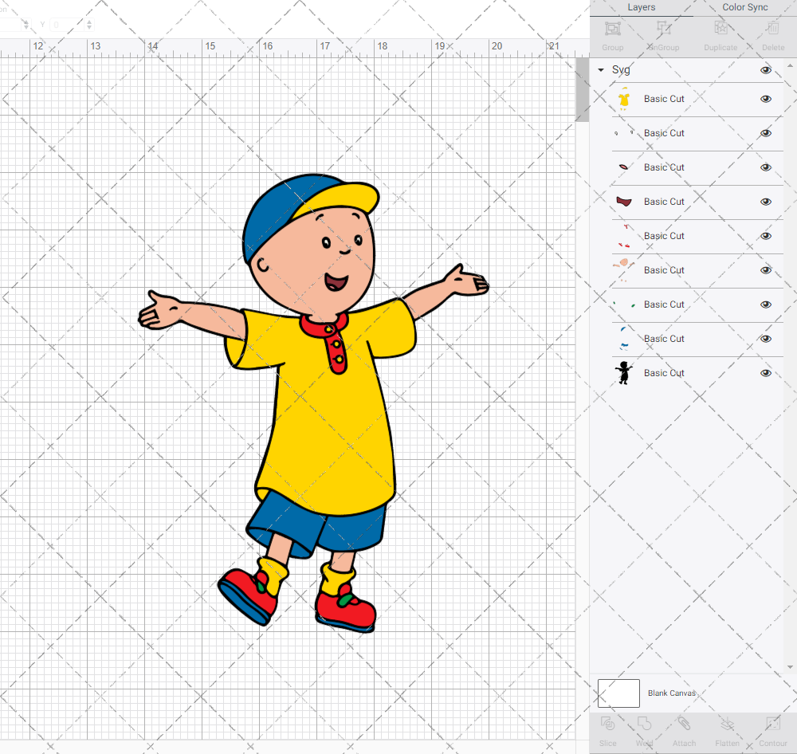
Task: Hide the entire Svg group with eye
Action: [x=765, y=70]
